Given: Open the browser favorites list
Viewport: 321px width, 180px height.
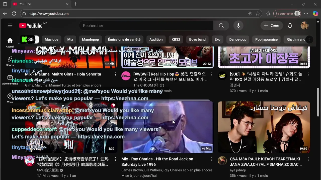Looking at the screenshot, I should 268,13.
